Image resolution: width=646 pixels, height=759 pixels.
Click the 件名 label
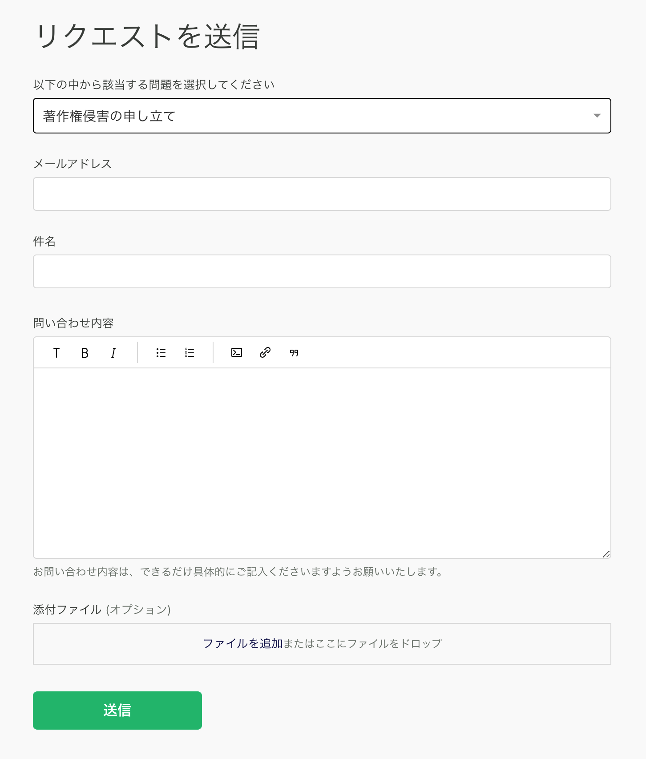[44, 241]
